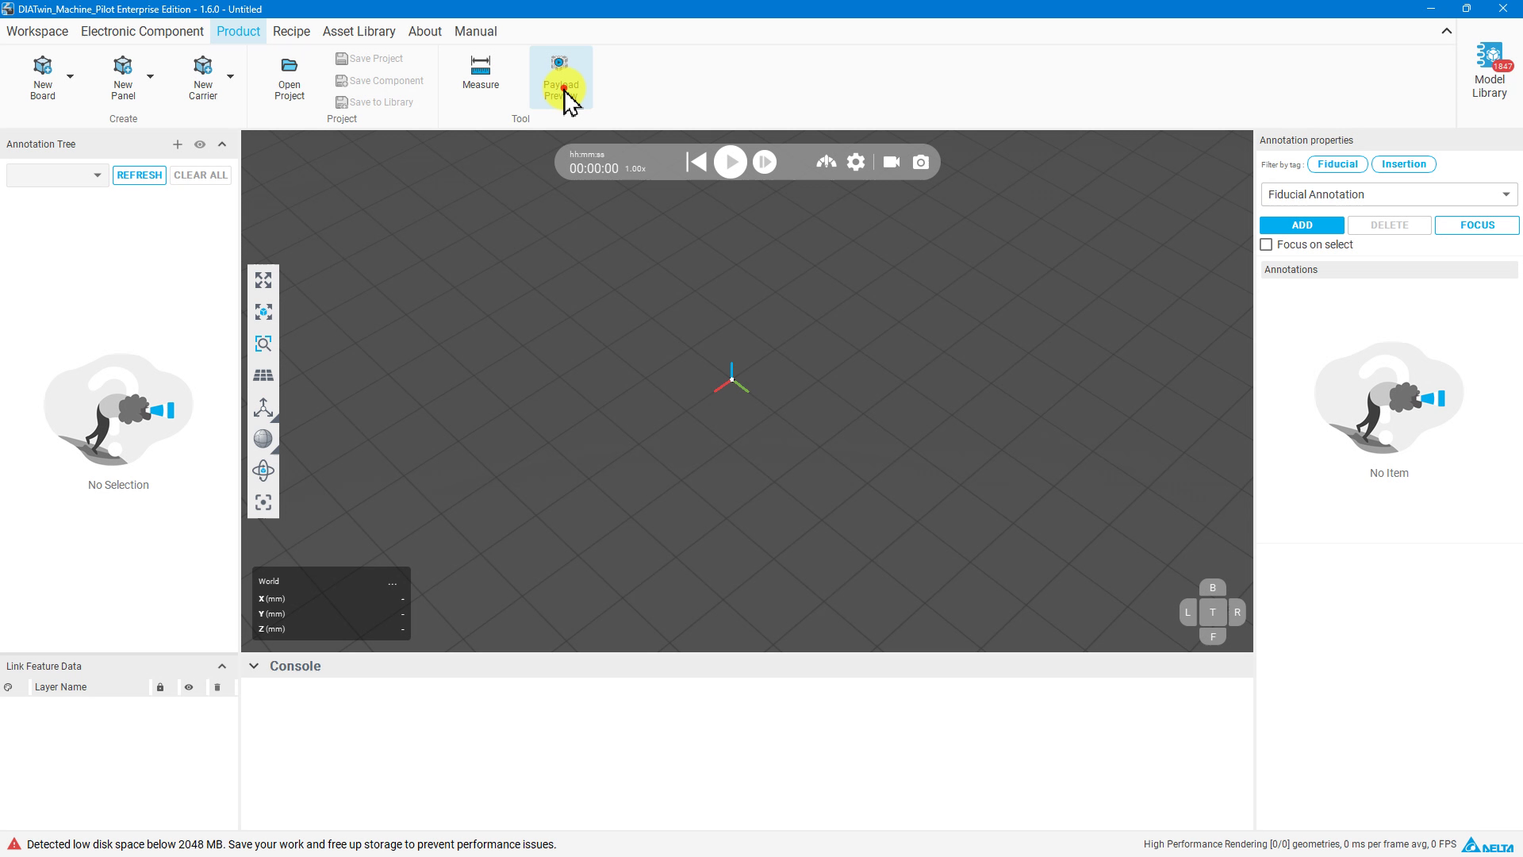The height and width of the screenshot is (857, 1523).
Task: Open the Asset Library tab
Action: point(359,32)
